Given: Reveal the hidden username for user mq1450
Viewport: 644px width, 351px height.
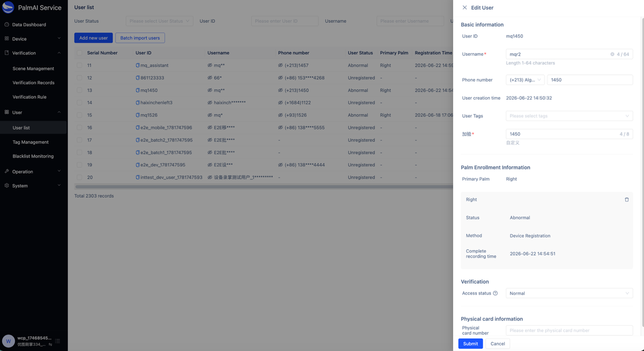Looking at the screenshot, I should pos(209,90).
